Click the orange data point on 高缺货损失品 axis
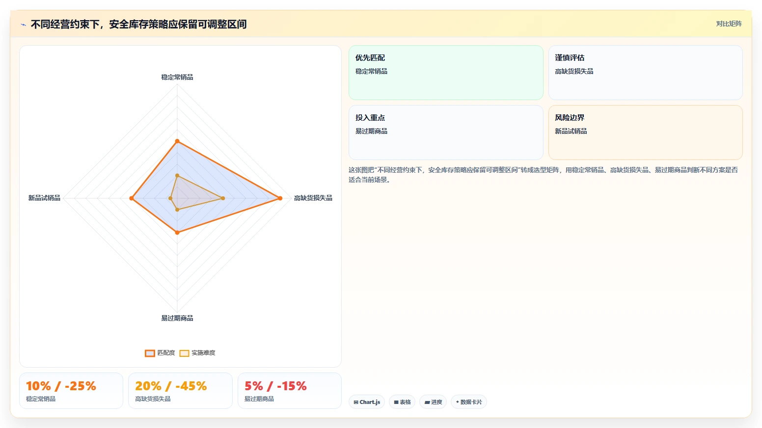Screen dimensions: 762x428 point(280,198)
